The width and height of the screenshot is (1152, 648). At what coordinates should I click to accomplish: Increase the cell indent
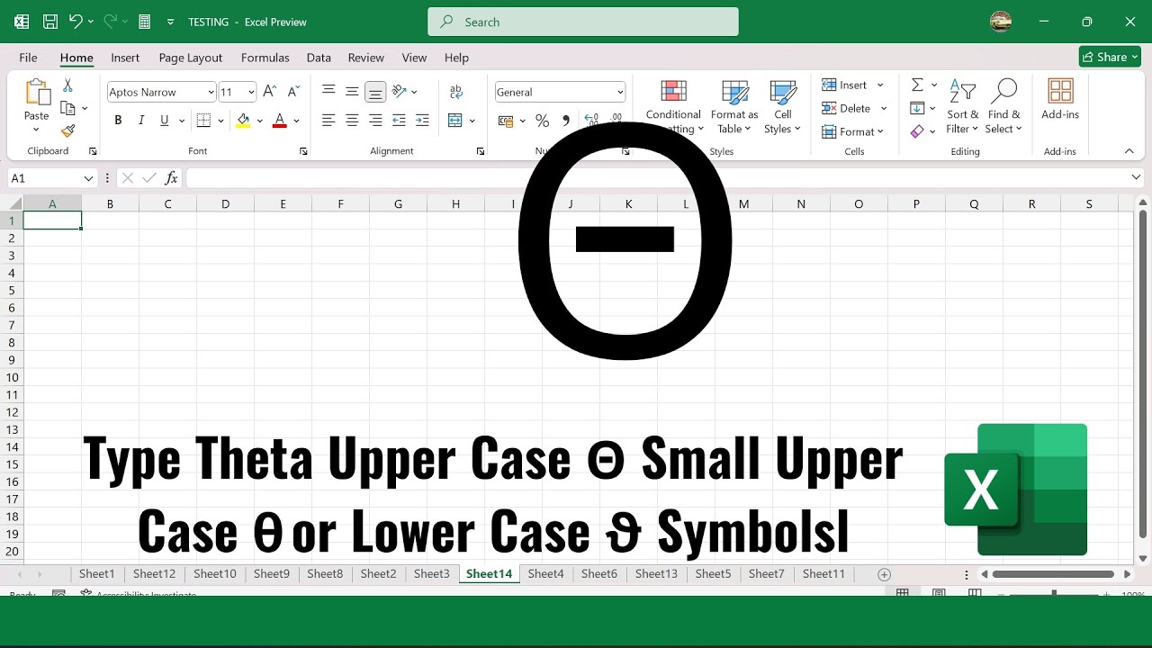(x=422, y=121)
